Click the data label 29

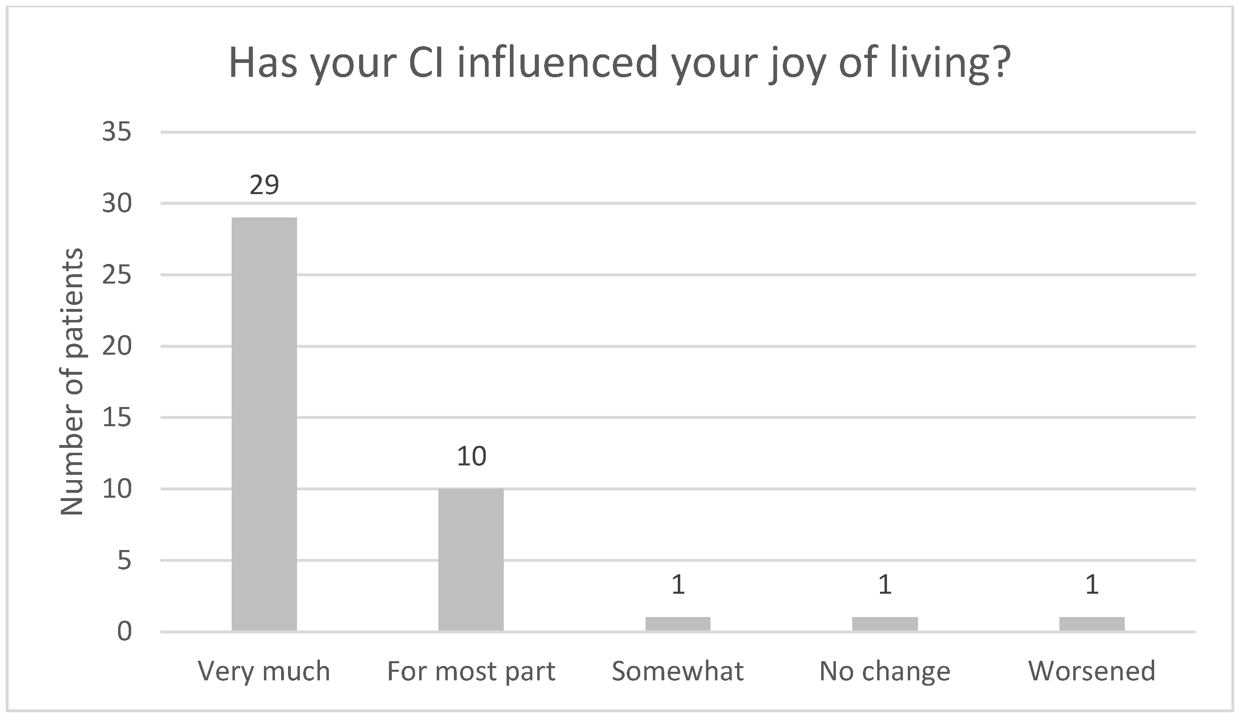click(264, 185)
